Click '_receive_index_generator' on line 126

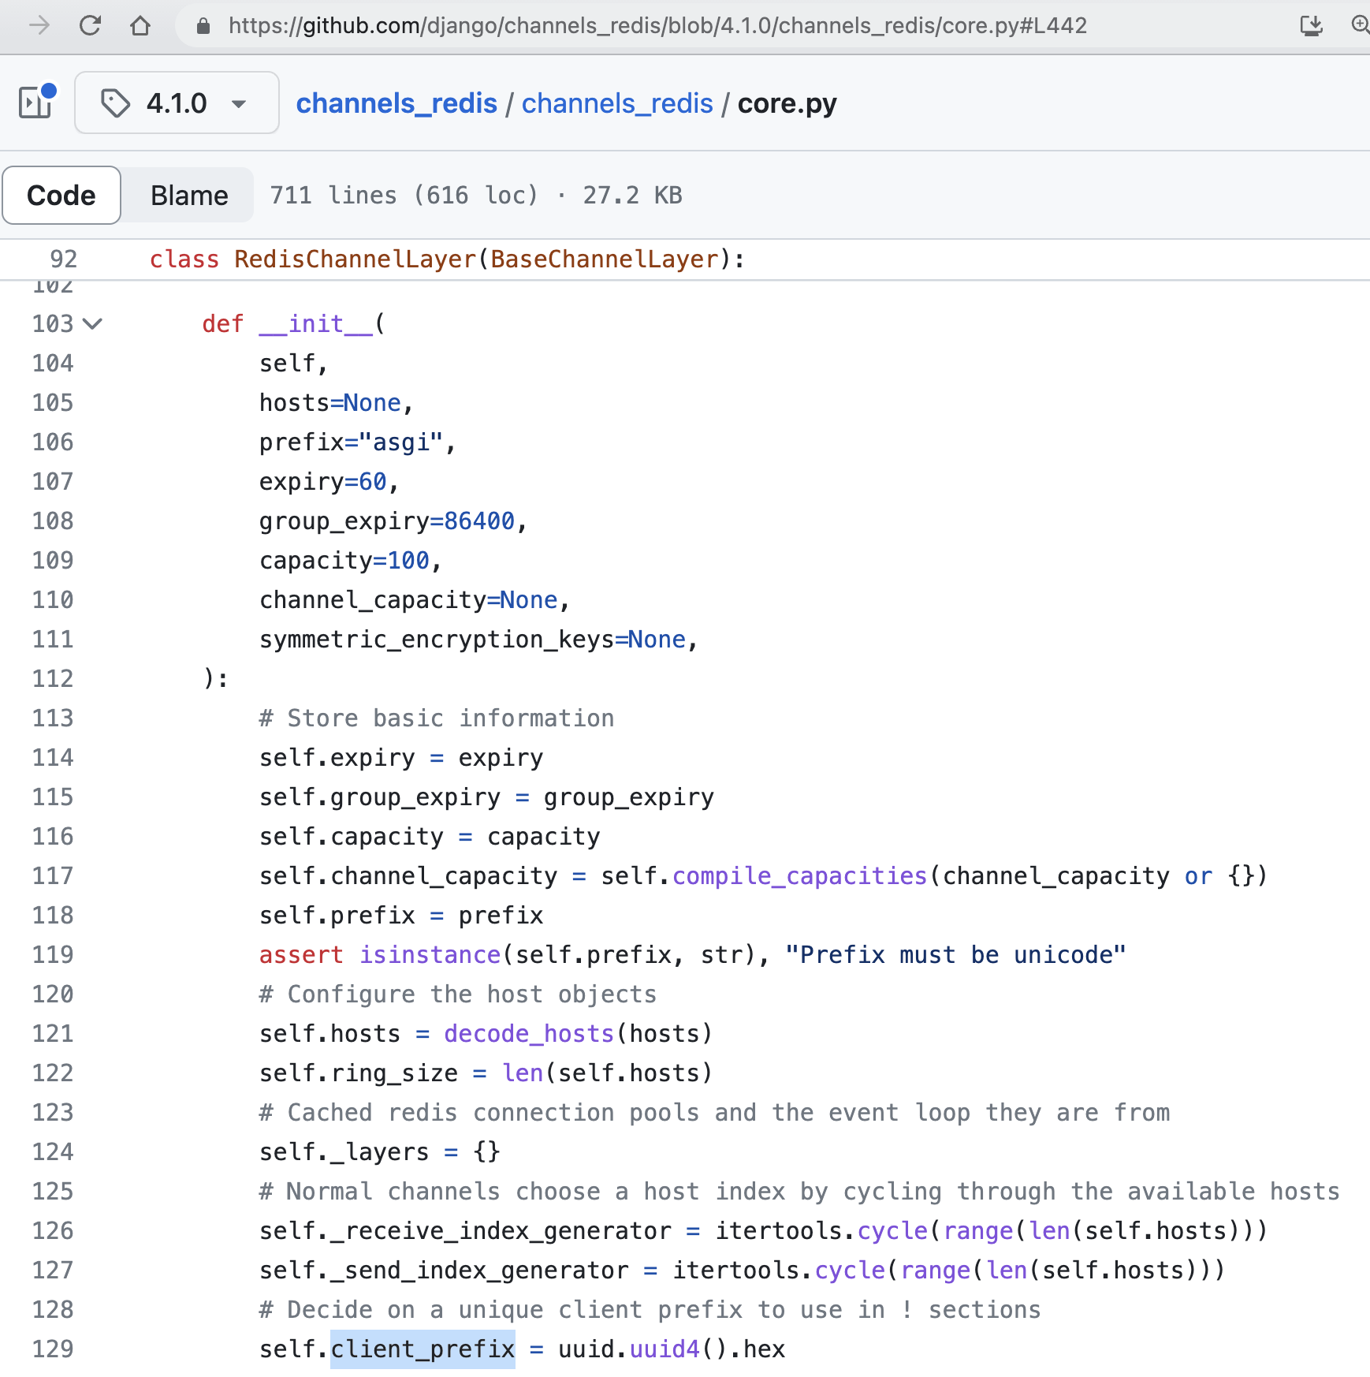501,1230
